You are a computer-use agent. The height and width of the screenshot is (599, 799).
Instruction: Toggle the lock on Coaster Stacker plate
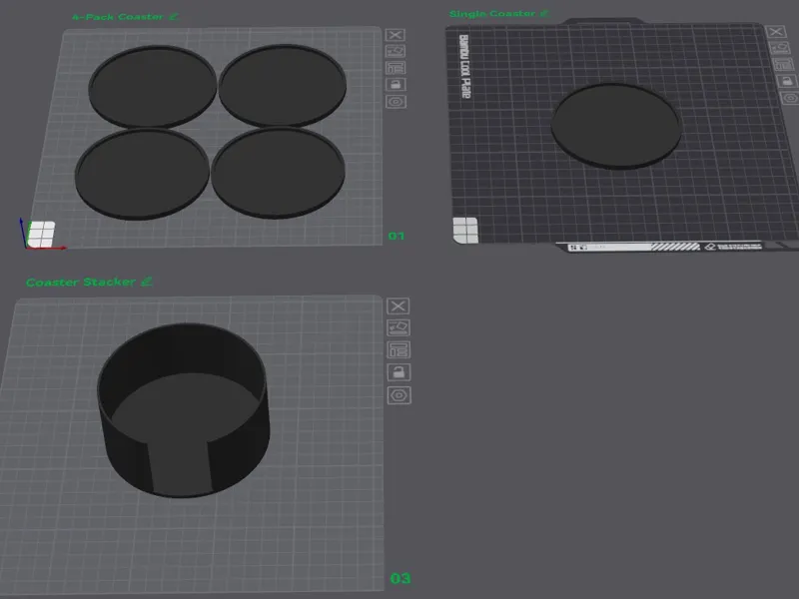pos(399,372)
